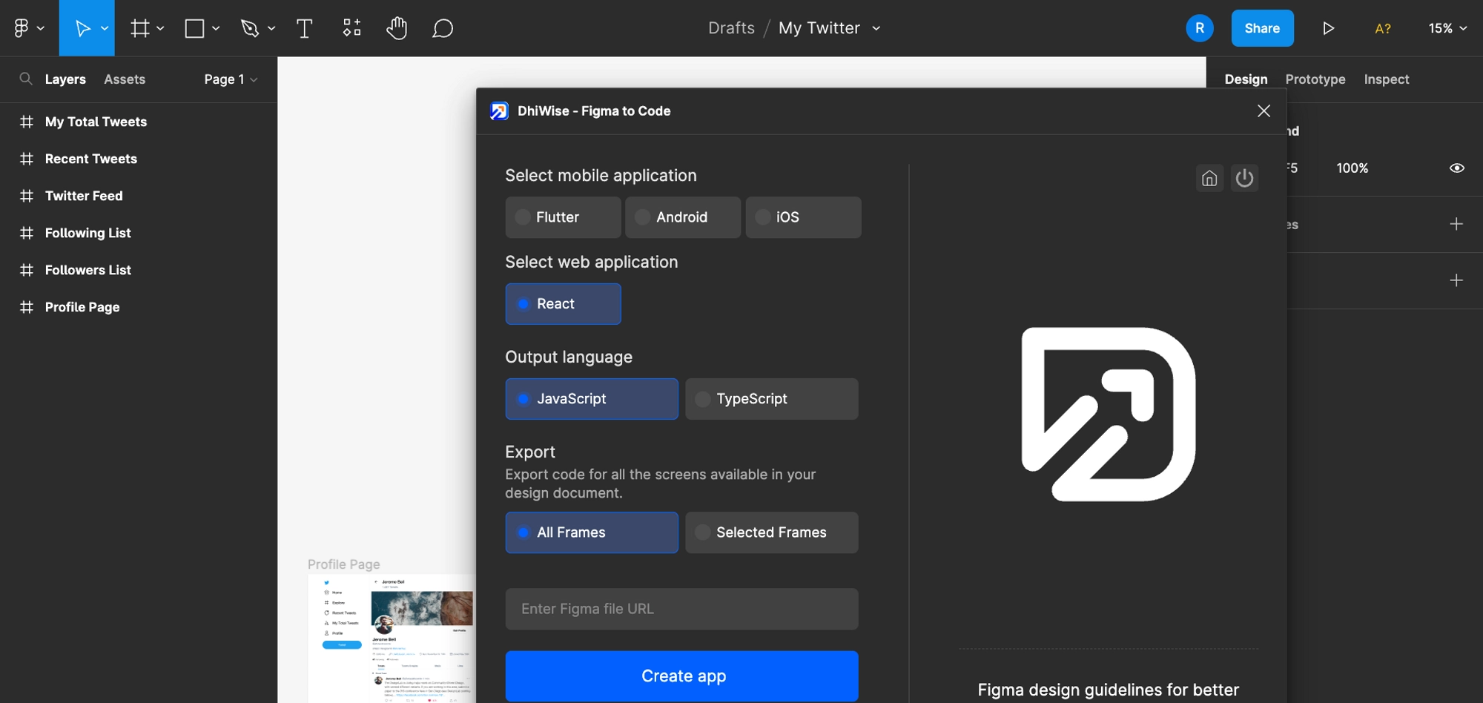This screenshot has width=1483, height=703.
Task: Click the DhiWise power logout icon
Action: (x=1244, y=178)
